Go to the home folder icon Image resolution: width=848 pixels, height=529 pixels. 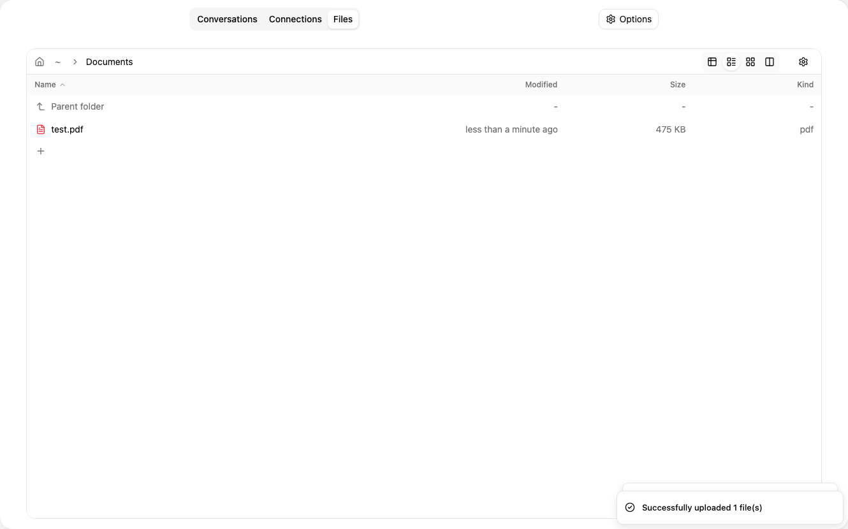(40, 62)
